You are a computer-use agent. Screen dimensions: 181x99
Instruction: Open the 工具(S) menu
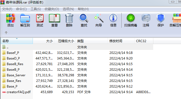(36, 9)
